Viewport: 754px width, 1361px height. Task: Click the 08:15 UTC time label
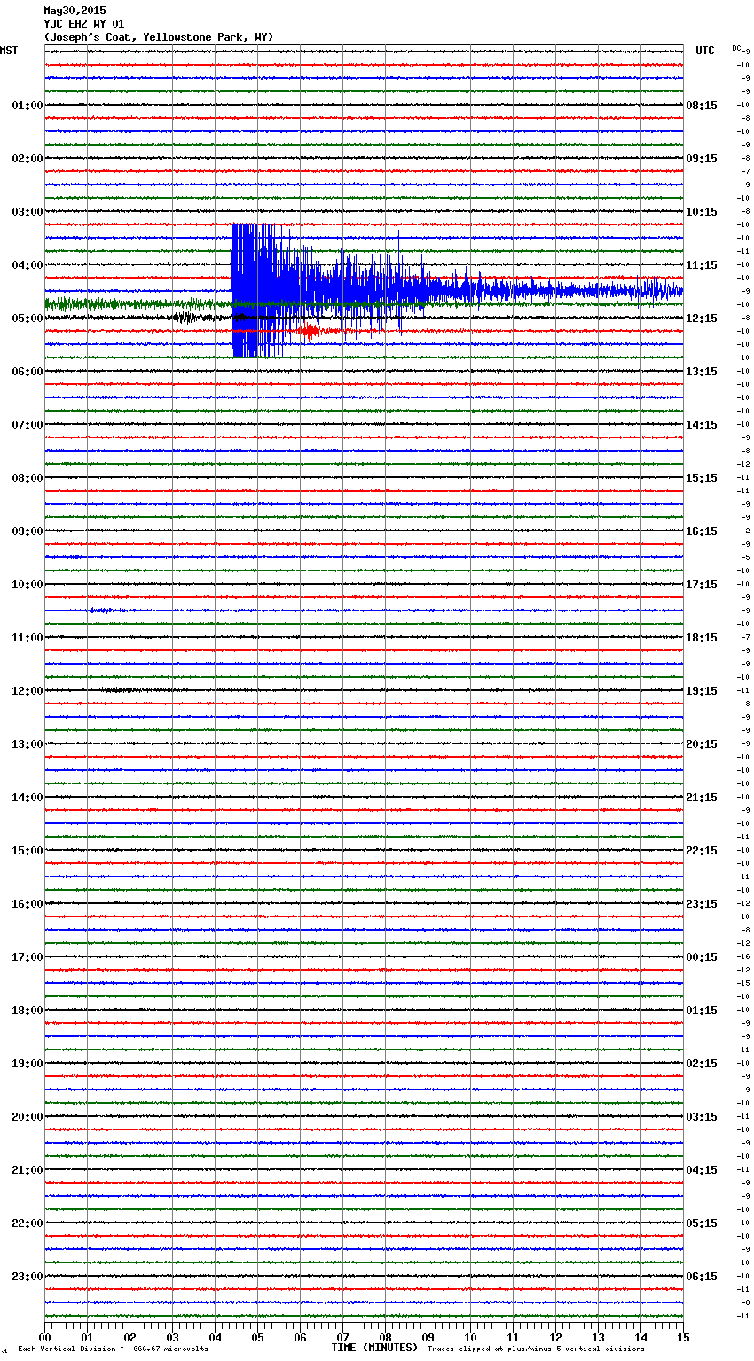tap(702, 106)
